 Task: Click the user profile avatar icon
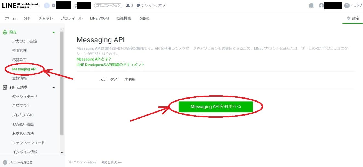tap(321, 5)
